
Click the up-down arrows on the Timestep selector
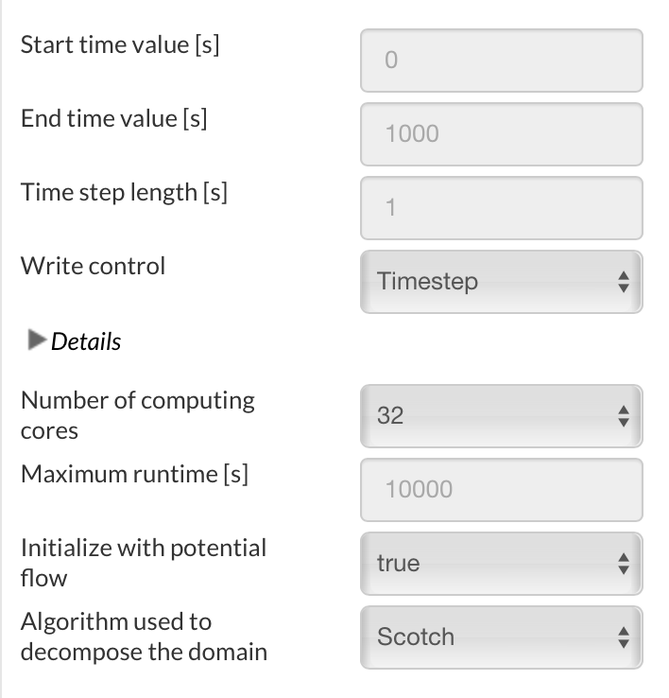(622, 282)
